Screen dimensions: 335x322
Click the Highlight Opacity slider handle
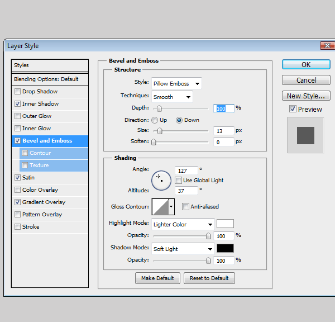(208, 236)
